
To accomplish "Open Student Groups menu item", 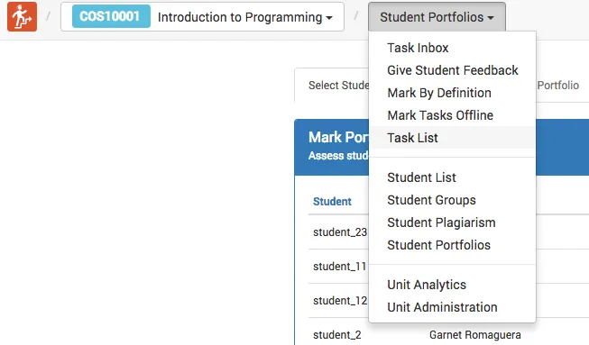I will 452,200.
